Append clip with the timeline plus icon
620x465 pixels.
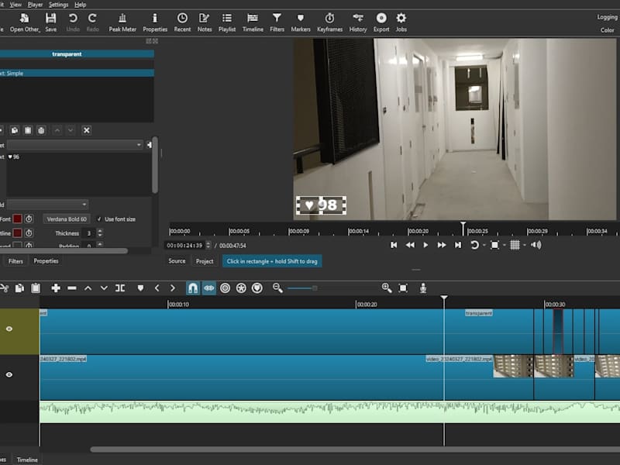56,288
